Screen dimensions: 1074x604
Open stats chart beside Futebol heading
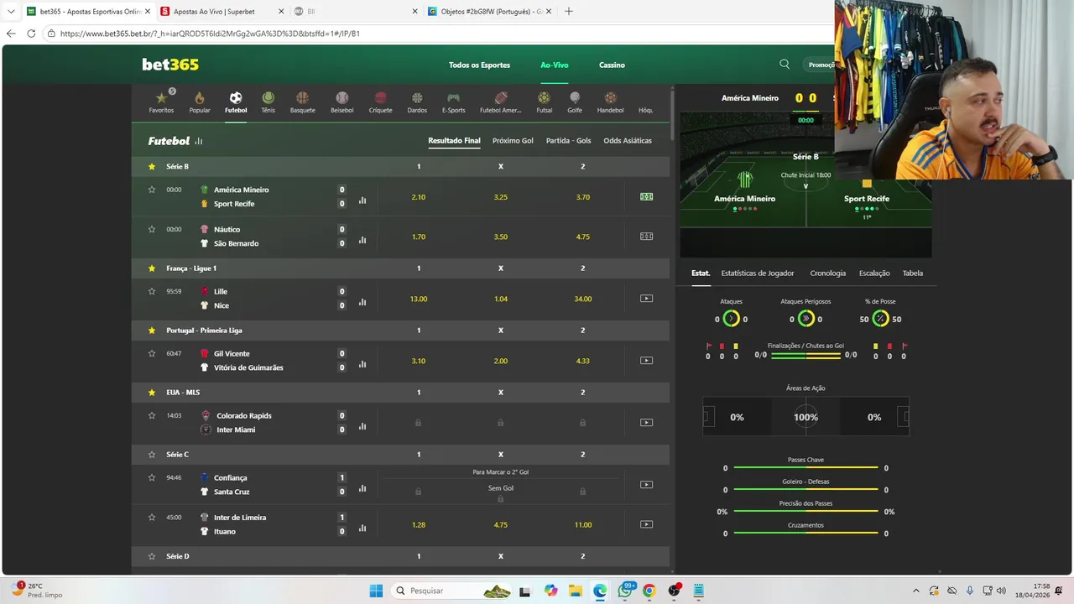pos(199,141)
